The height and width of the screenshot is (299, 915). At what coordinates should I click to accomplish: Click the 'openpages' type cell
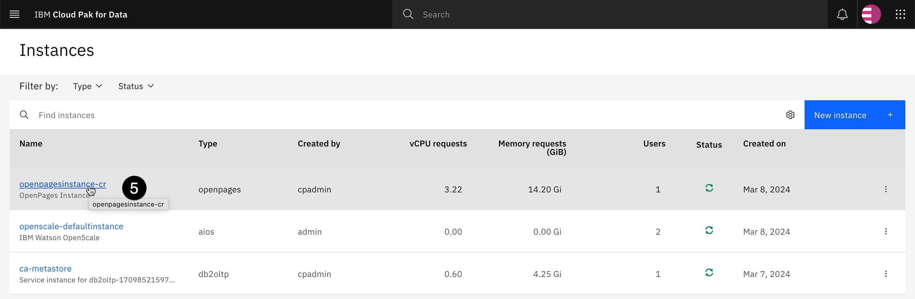tap(219, 189)
